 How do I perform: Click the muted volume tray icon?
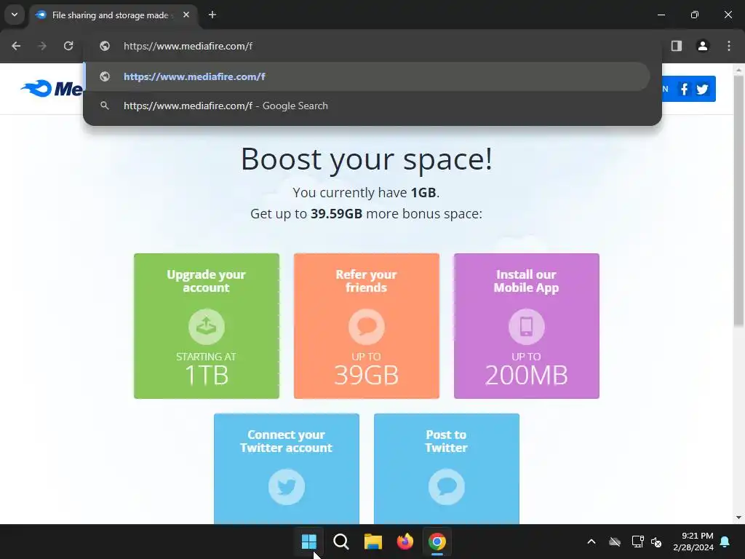[x=657, y=542]
